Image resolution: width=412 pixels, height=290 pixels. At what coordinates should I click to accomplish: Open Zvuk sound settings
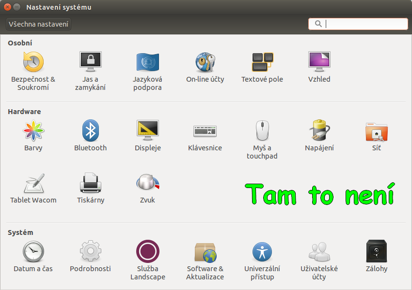click(147, 188)
